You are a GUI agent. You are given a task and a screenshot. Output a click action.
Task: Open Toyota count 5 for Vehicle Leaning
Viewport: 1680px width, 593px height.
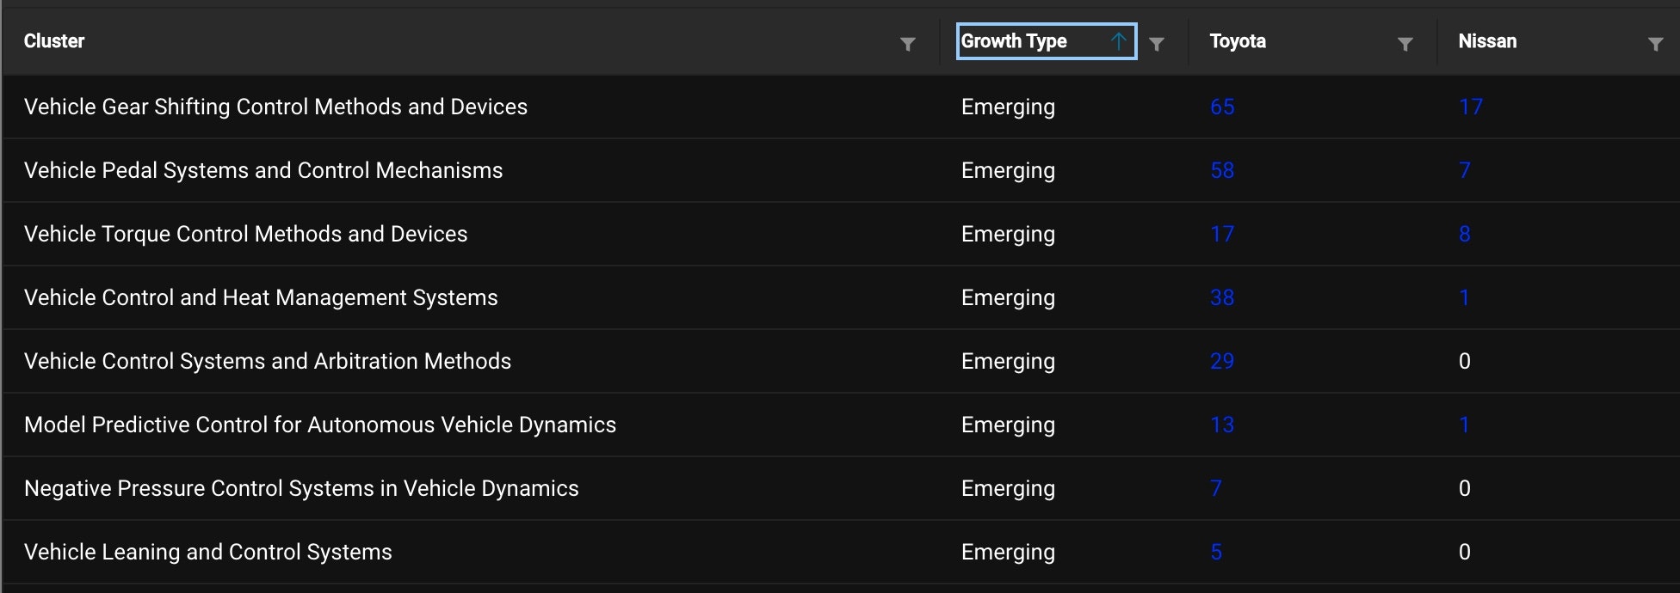(x=1216, y=552)
